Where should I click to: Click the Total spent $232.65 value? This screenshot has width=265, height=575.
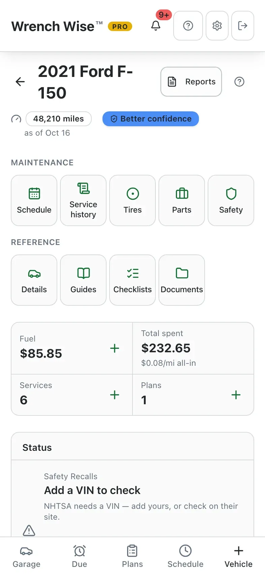[x=166, y=348]
